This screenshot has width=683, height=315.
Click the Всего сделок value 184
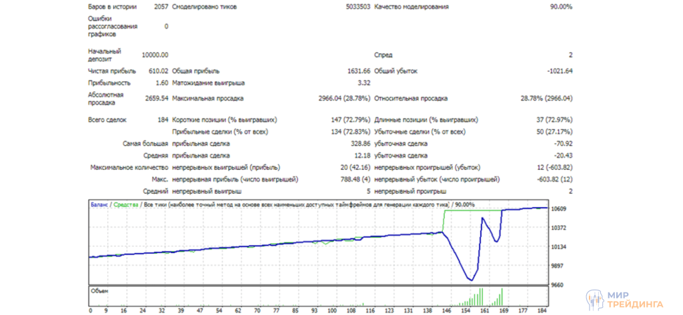point(162,120)
